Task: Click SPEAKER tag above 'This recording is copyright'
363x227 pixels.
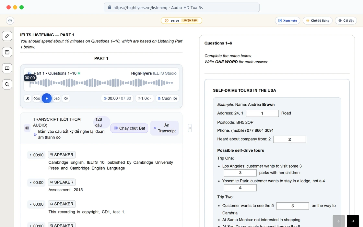Action: 62,204
